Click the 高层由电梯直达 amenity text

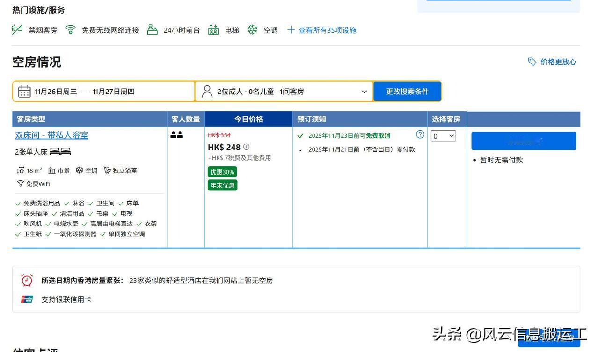click(x=111, y=224)
